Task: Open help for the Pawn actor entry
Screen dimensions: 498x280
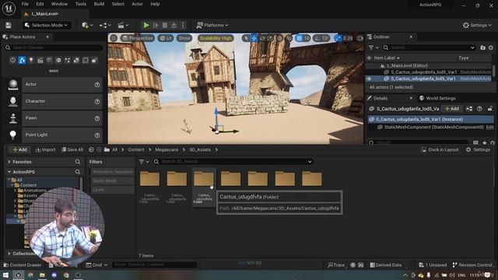Action: 97,118
